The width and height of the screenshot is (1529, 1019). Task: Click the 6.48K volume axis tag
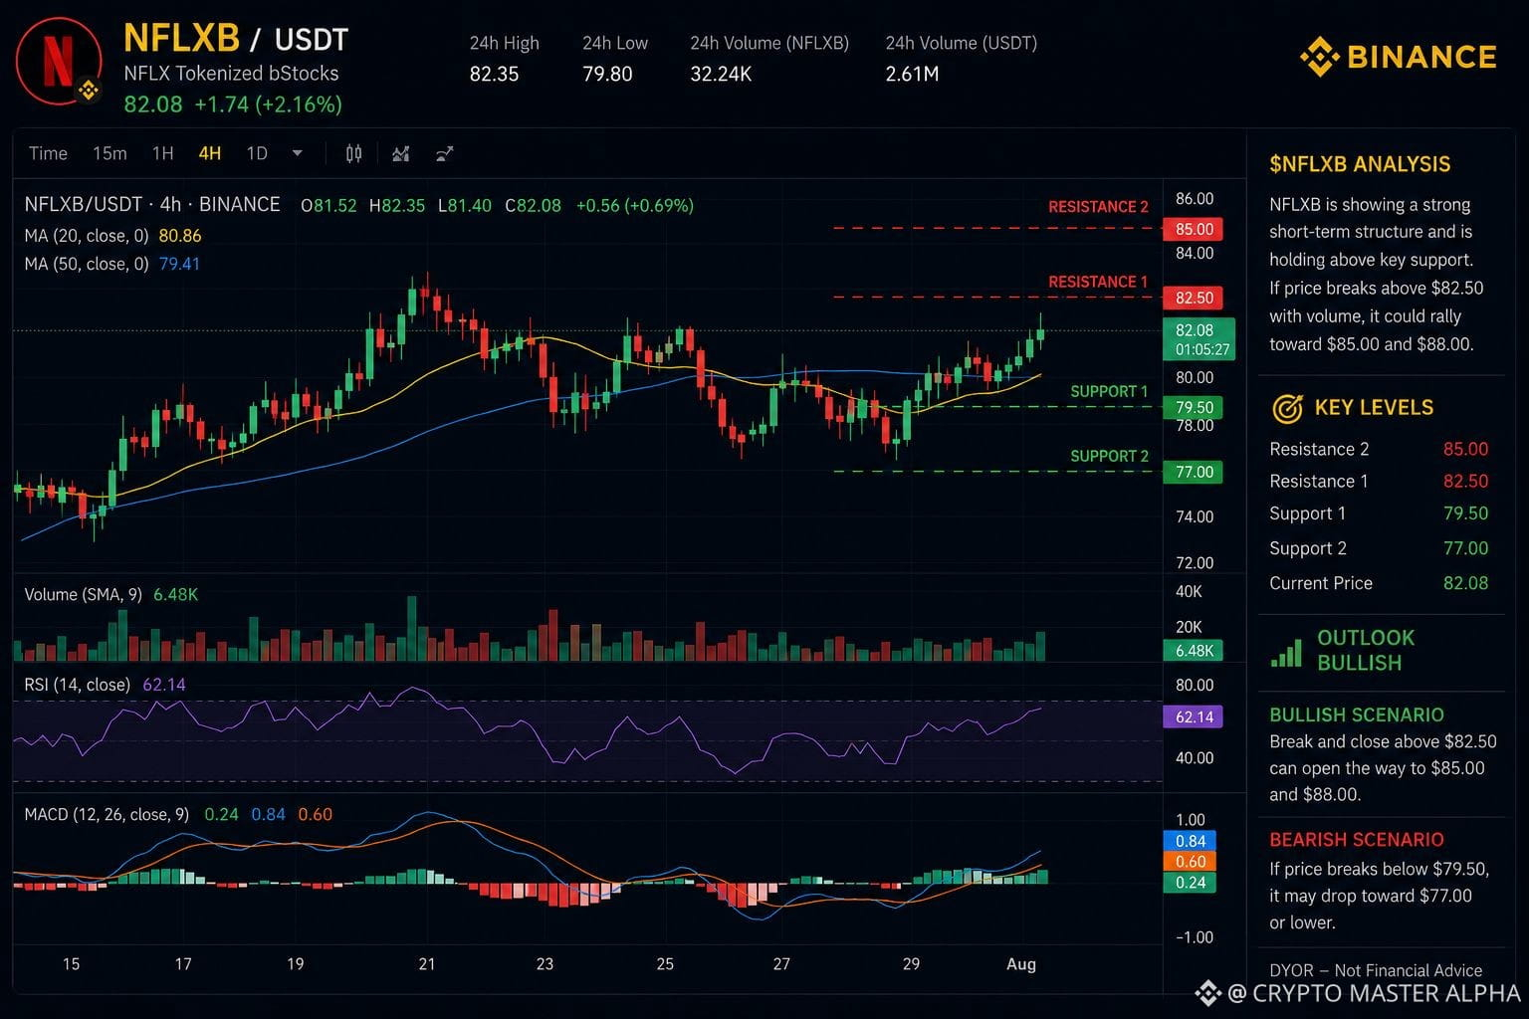point(1193,651)
